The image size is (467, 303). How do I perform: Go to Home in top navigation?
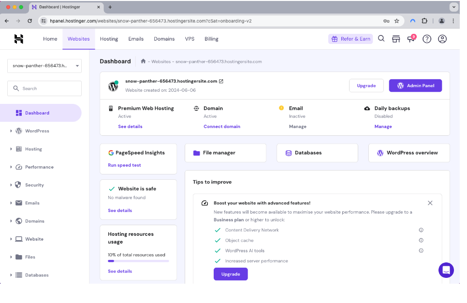[x=50, y=39]
